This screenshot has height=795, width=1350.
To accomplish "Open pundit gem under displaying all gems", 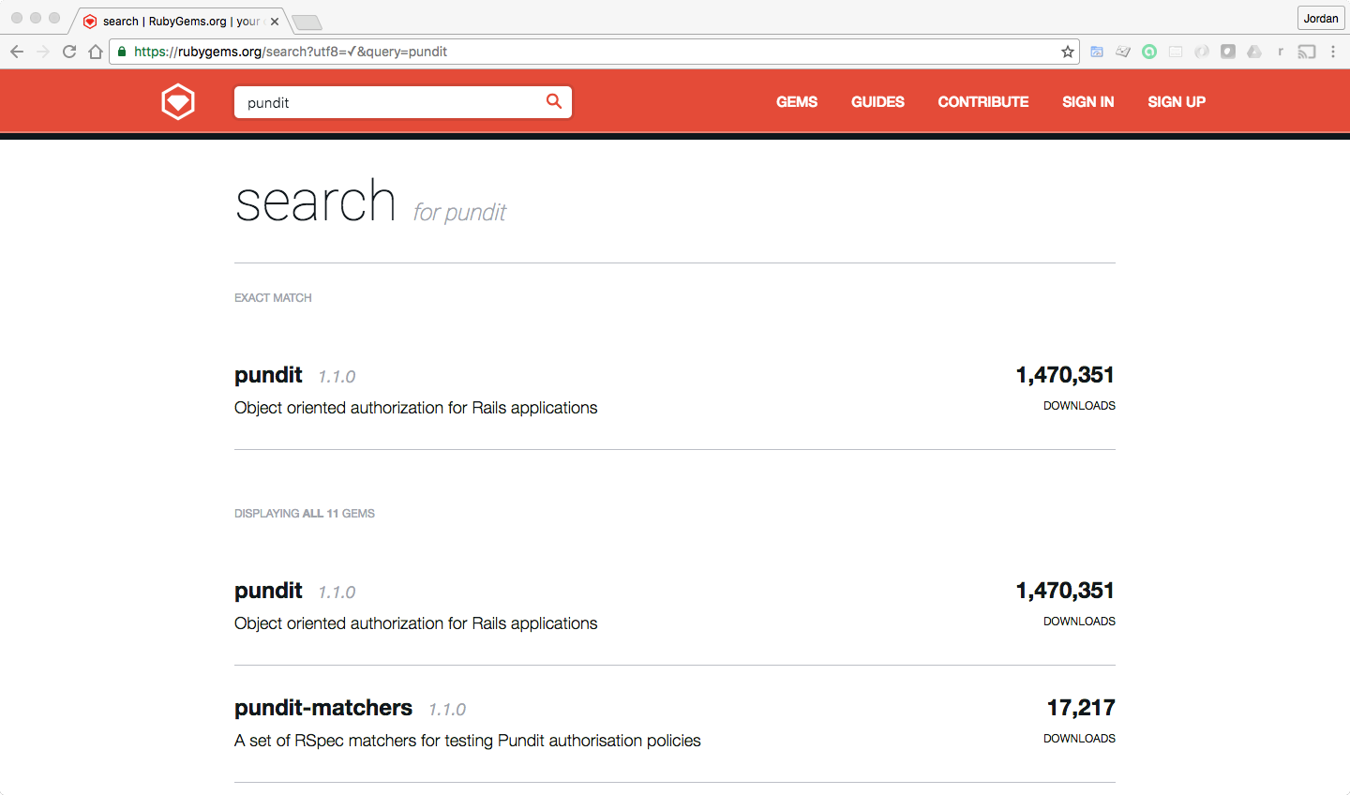I will click(x=268, y=591).
